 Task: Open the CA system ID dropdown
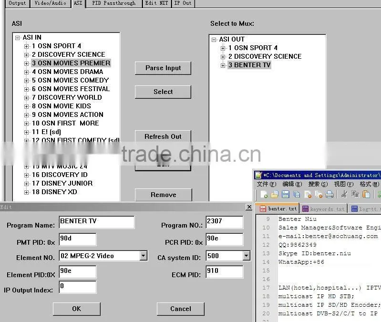(247, 256)
